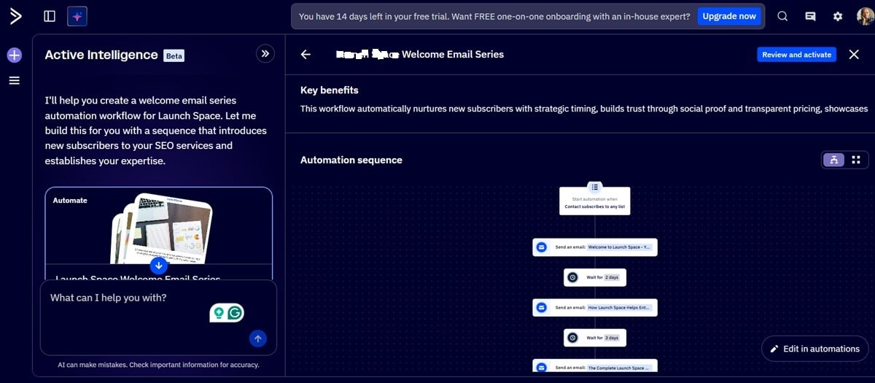
Task: Collapse the Active Intelligence panel
Action: 265,53
